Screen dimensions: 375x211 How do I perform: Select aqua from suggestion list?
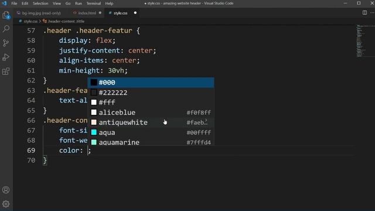point(151,132)
